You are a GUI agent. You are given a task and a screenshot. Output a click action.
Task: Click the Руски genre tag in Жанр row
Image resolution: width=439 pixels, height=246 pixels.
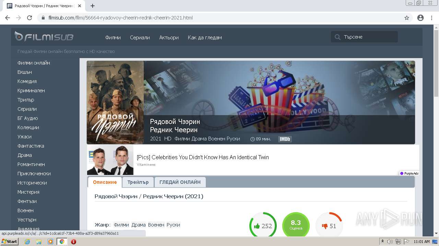pos(173,225)
